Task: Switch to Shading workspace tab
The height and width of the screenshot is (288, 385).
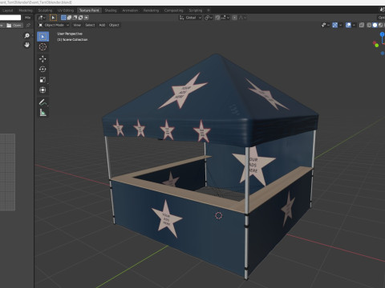Action: point(111,10)
